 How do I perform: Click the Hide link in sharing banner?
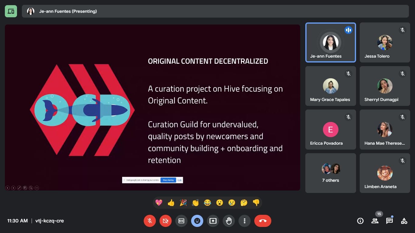coord(180,180)
